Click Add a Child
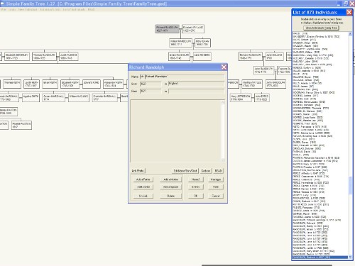Image resolution: width=355 pixels, height=266 pixels. pos(143,187)
